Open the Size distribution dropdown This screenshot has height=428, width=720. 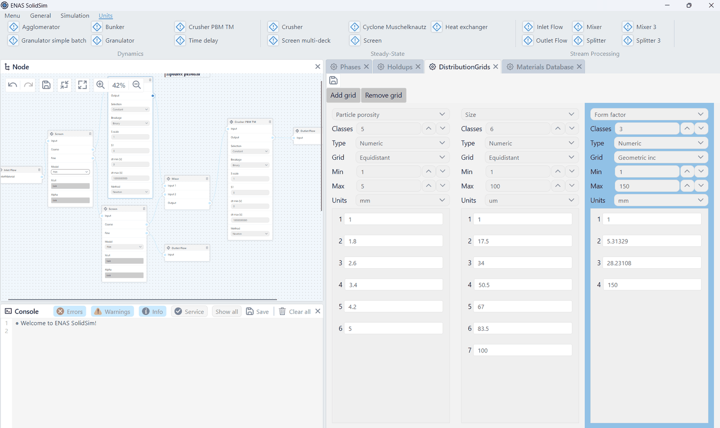pos(520,114)
